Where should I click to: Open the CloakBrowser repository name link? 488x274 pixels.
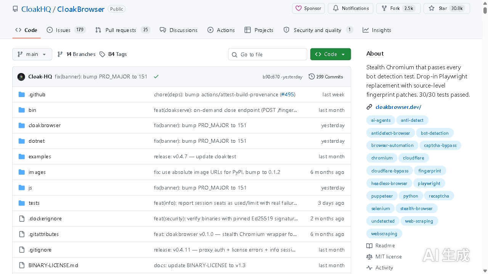tap(81, 9)
